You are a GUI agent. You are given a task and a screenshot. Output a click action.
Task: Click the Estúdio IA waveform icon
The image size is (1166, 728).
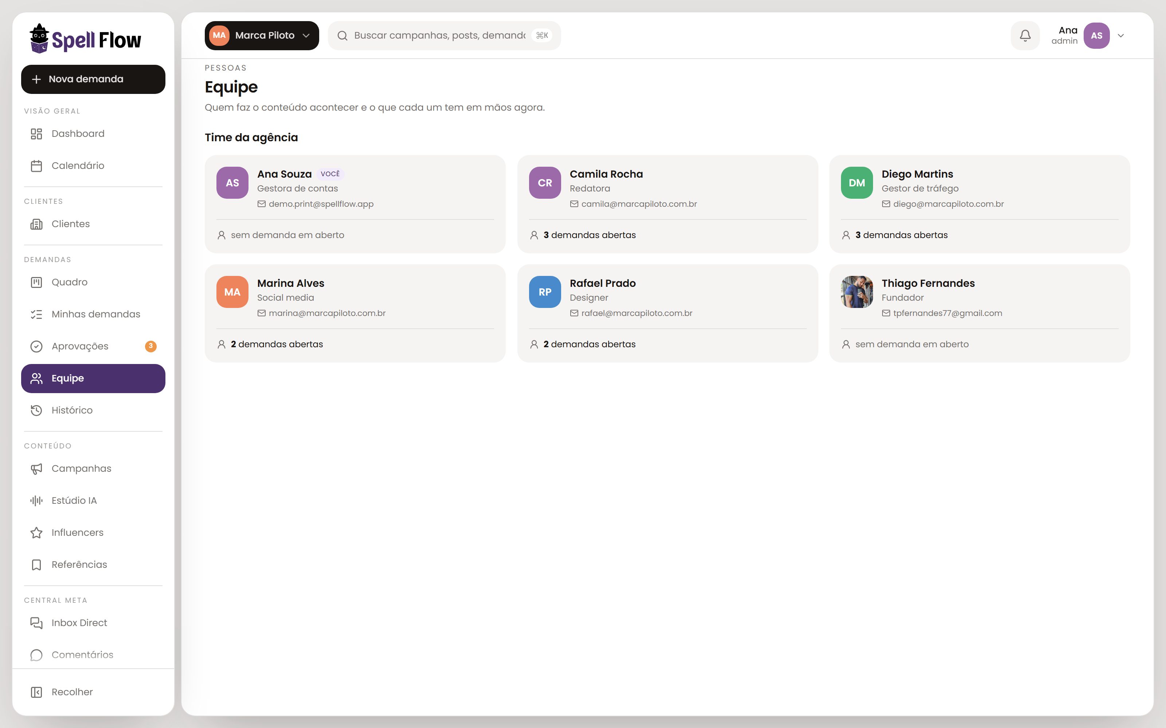pyautogui.click(x=36, y=501)
